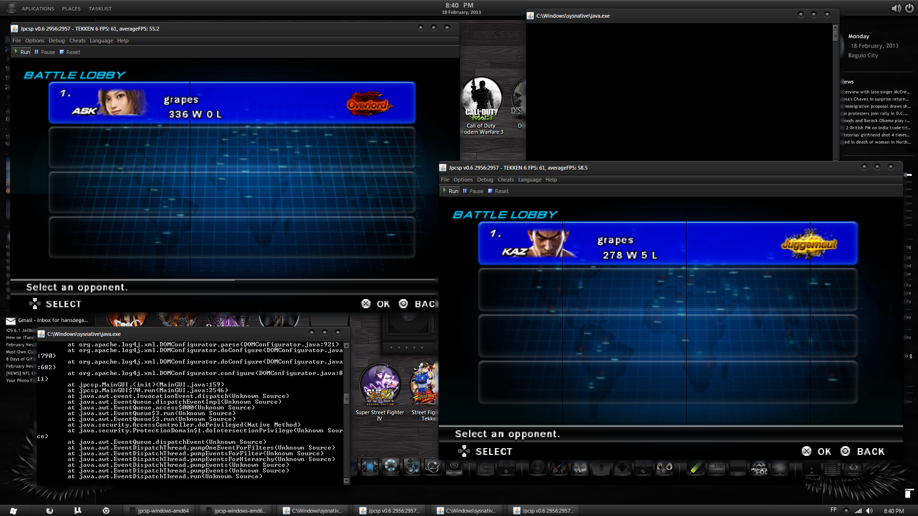Open the Options menu in left Jpcsp
Viewport: 918px width, 516px height.
tap(34, 41)
